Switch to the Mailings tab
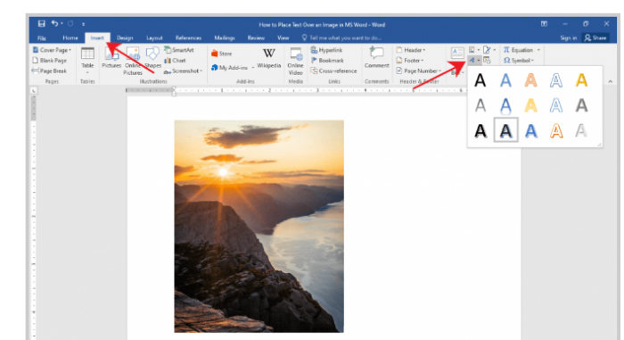Viewport: 624px width, 340px height. click(x=225, y=37)
